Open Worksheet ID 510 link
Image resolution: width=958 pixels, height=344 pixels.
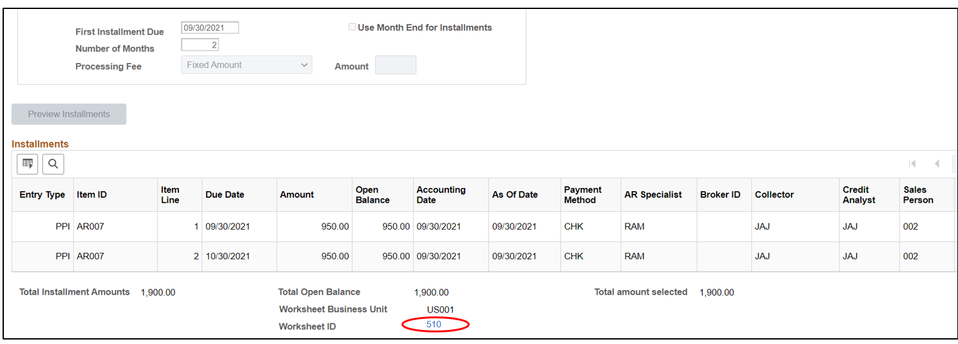[x=434, y=325]
